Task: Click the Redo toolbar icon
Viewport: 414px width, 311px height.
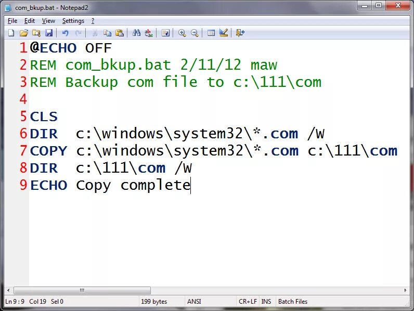Action: [x=78, y=33]
